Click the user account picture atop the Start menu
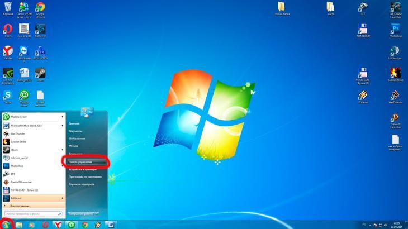The image size is (408, 229). 87,112
